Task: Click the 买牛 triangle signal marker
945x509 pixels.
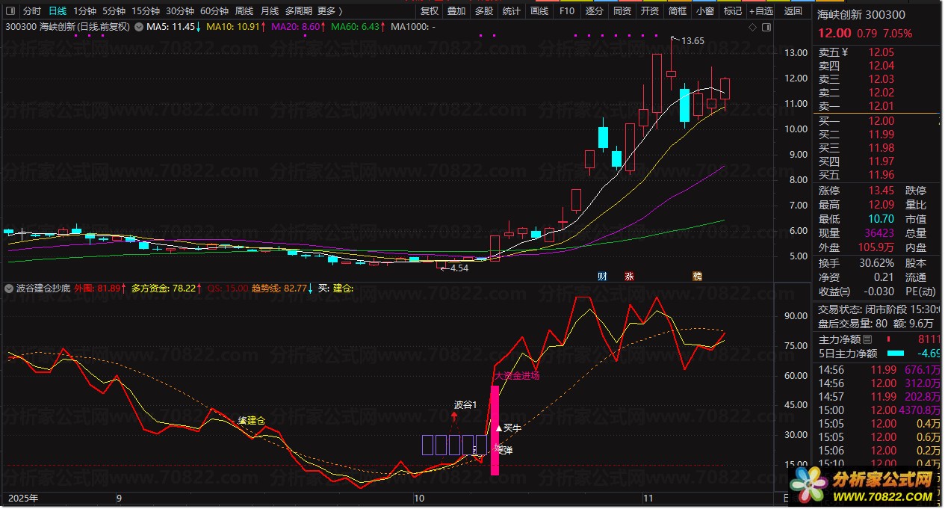Action: coord(499,428)
